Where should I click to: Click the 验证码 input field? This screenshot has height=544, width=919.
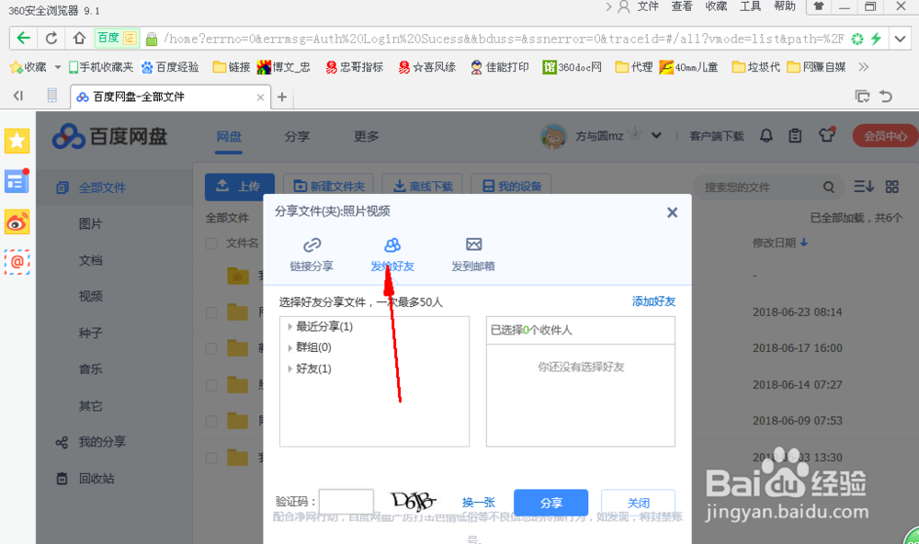pos(346,503)
